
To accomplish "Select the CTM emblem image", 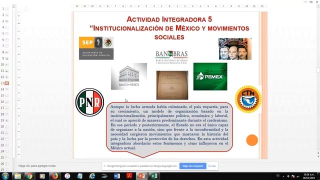I will pyautogui.click(x=248, y=99).
